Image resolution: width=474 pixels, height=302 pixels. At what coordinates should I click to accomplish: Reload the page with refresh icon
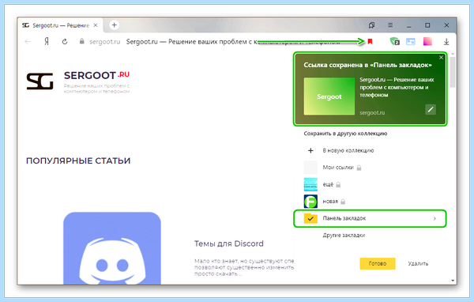click(65, 41)
